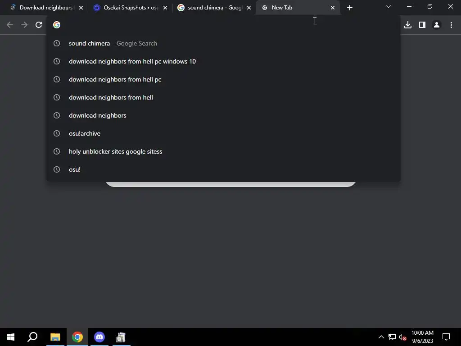Click the history clock icon beside 'sound chimera'
This screenshot has height=346, width=461.
click(x=56, y=43)
